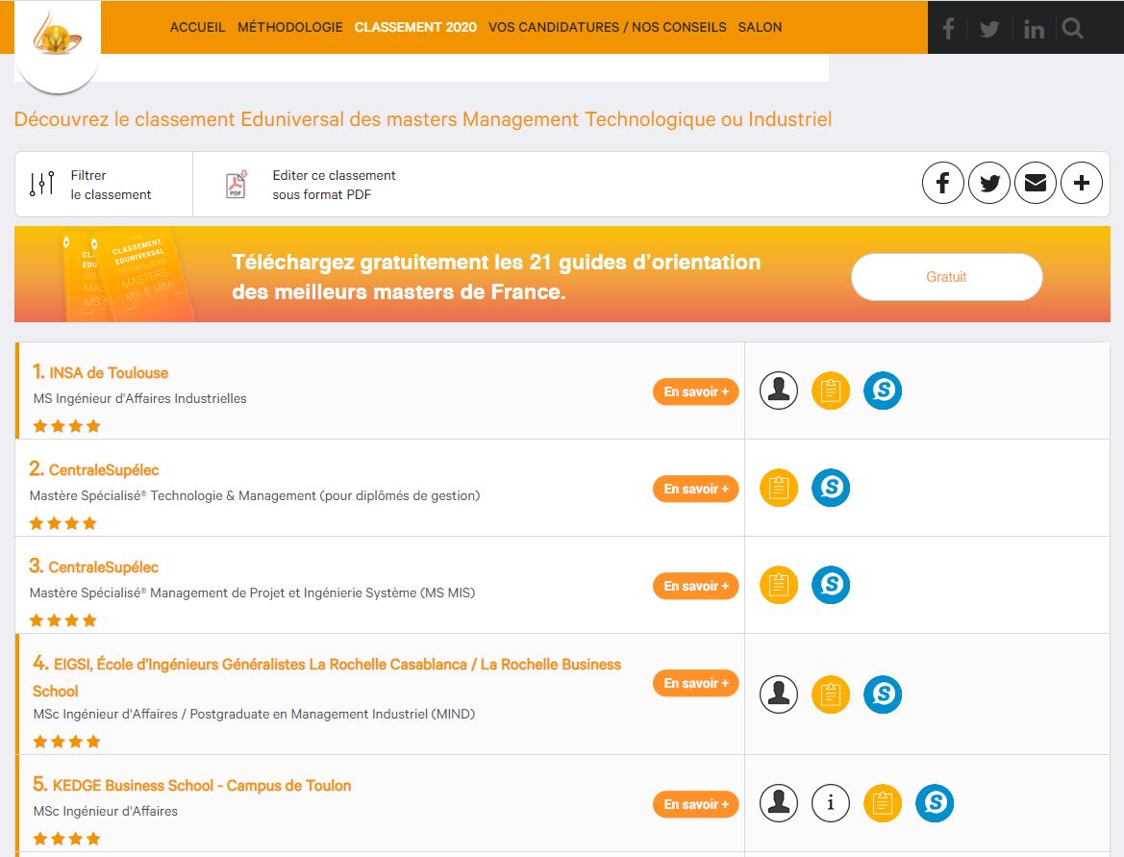
Task: Click En savoir + for INSA de Toulouse
Action: pyautogui.click(x=695, y=391)
